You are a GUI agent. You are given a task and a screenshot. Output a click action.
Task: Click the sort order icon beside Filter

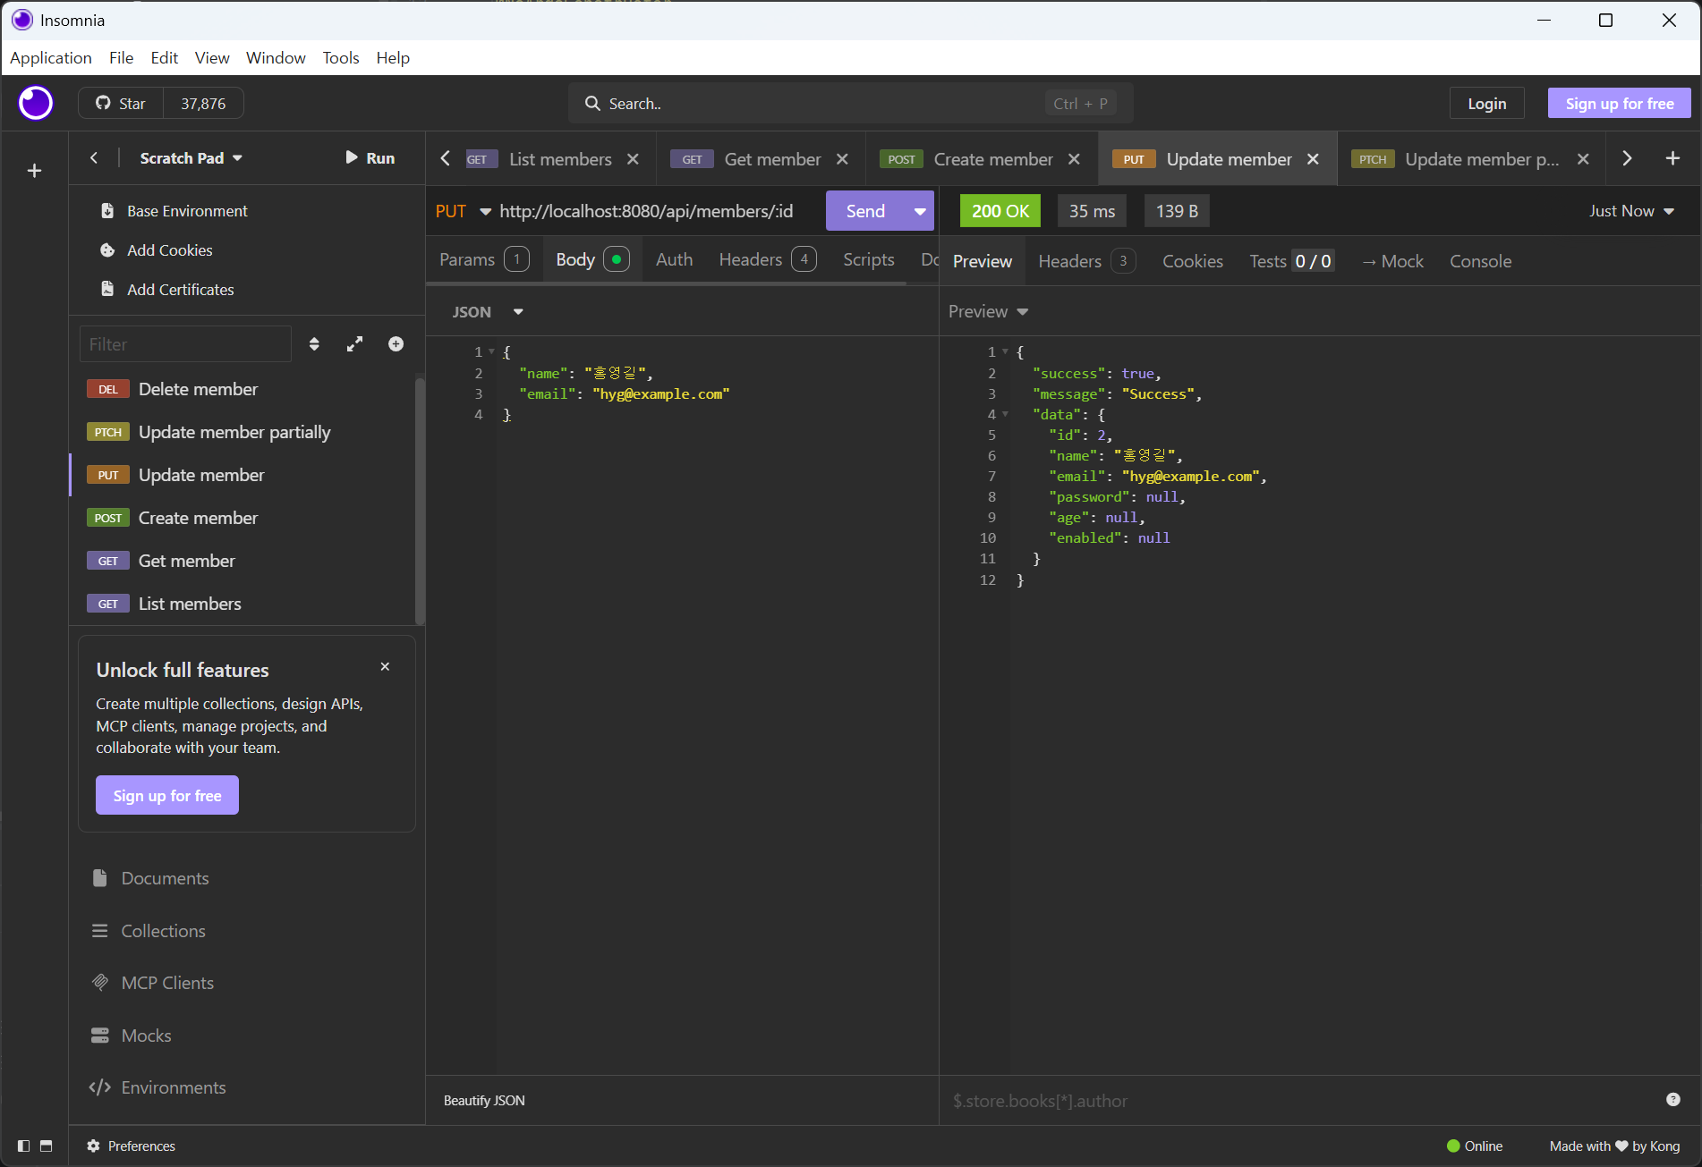314,344
